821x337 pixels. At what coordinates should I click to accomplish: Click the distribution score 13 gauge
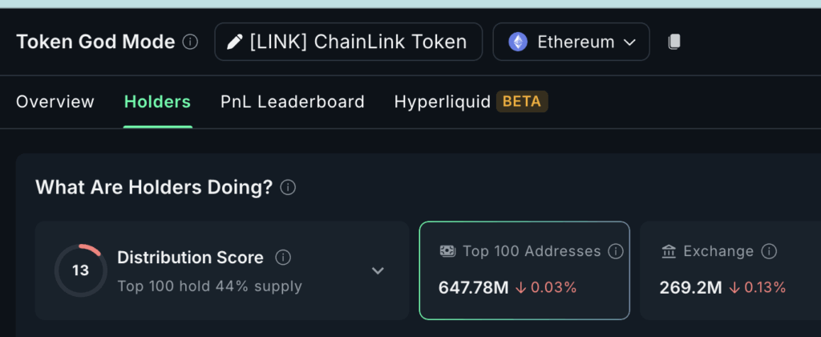pos(81,270)
